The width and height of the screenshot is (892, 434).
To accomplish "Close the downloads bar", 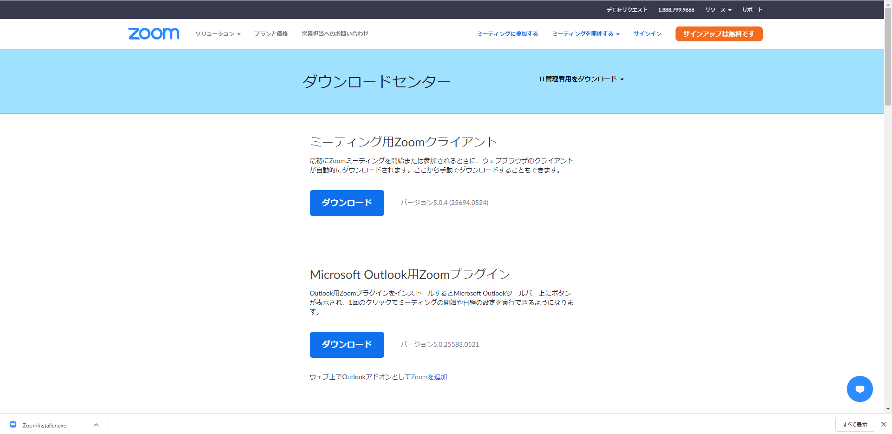I will point(884,424).
